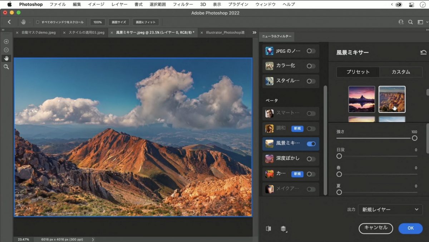Toggle before/after preview icon

point(268,229)
